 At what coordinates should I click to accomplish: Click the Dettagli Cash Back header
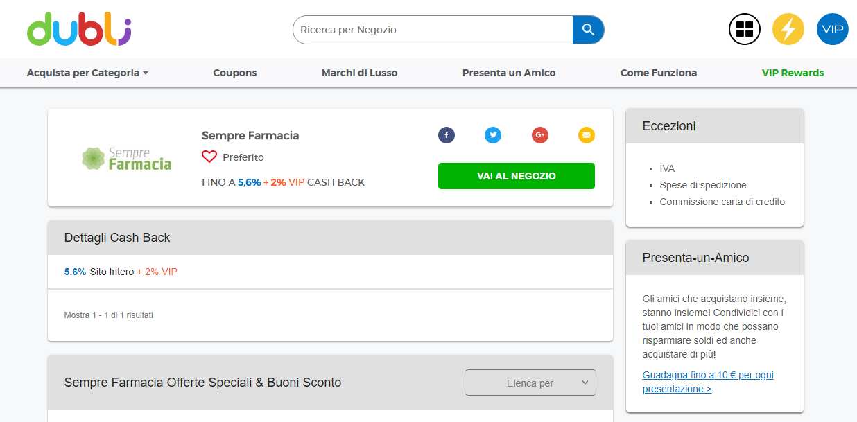pos(330,238)
